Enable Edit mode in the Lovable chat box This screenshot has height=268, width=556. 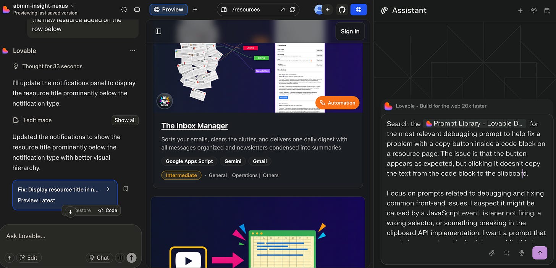click(x=29, y=258)
